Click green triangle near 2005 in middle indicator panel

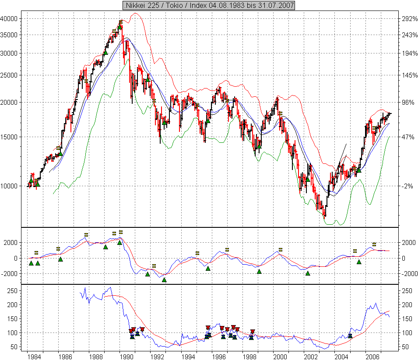[359, 262]
